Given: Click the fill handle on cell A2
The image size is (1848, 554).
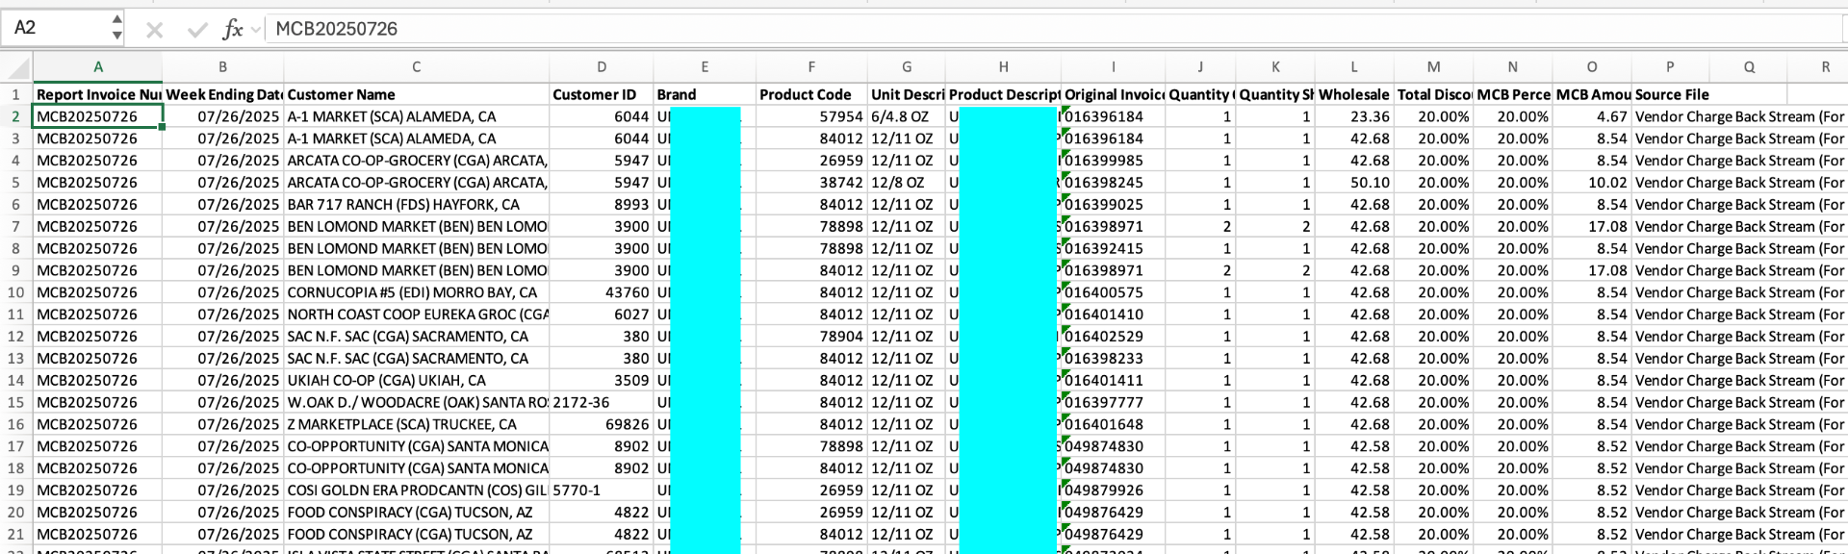Looking at the screenshot, I should pyautogui.click(x=162, y=127).
